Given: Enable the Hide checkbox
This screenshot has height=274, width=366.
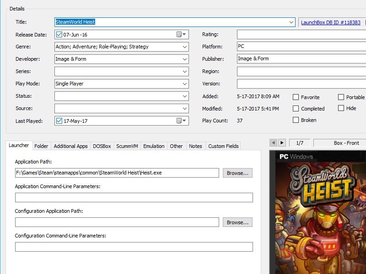Looking at the screenshot, I should click(341, 108).
